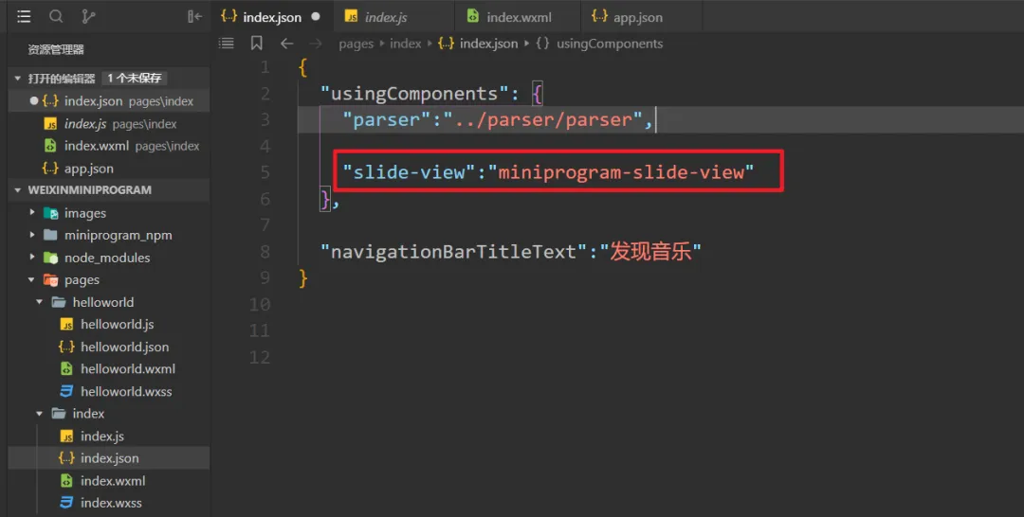Click the 1 个未保存 badge
This screenshot has height=517, width=1024.
coord(135,79)
